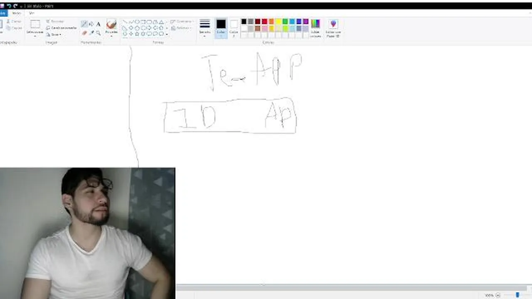Pick the Four-point star shape
The height and width of the screenshot is (299, 532).
(131, 34)
